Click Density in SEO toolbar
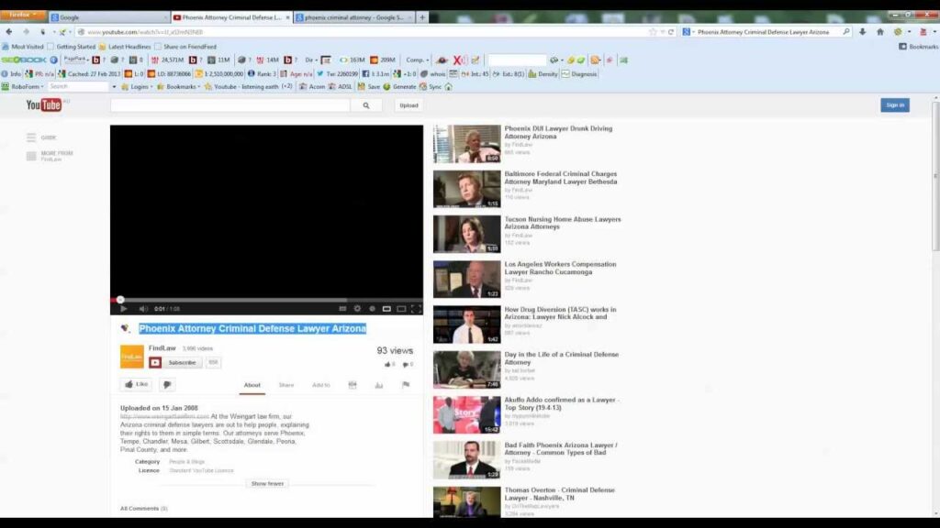The width and height of the screenshot is (940, 528). [543, 74]
